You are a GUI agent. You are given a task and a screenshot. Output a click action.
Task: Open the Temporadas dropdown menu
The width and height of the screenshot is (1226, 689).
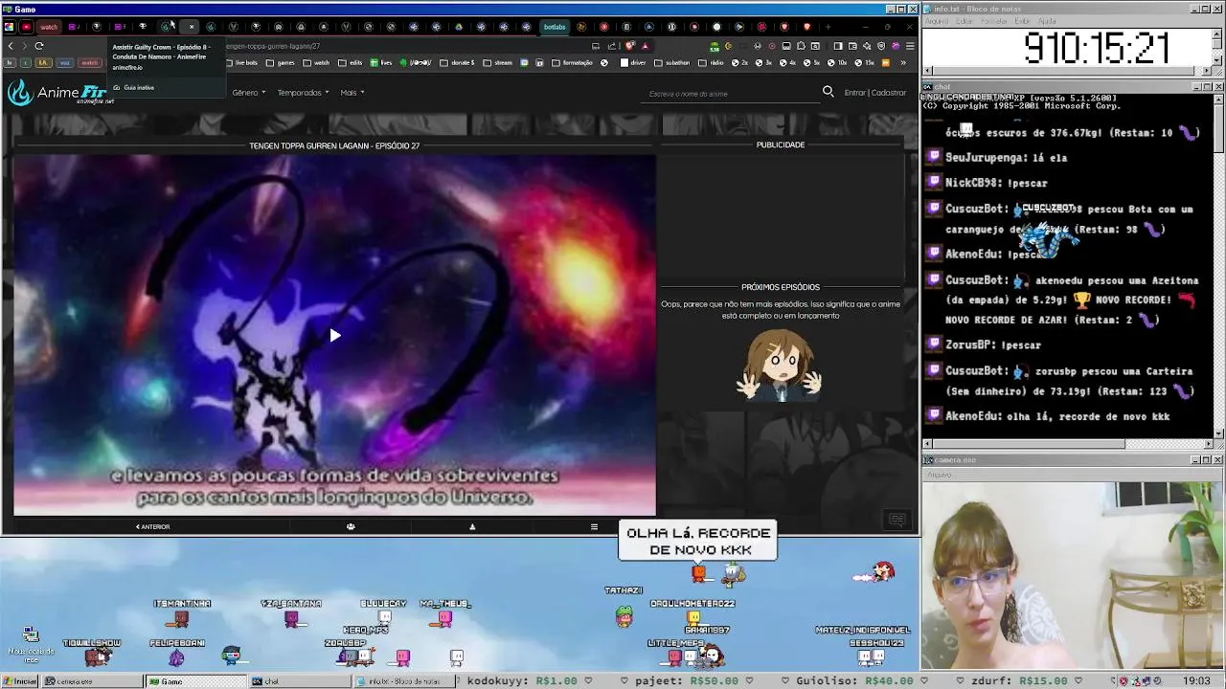coord(303,93)
